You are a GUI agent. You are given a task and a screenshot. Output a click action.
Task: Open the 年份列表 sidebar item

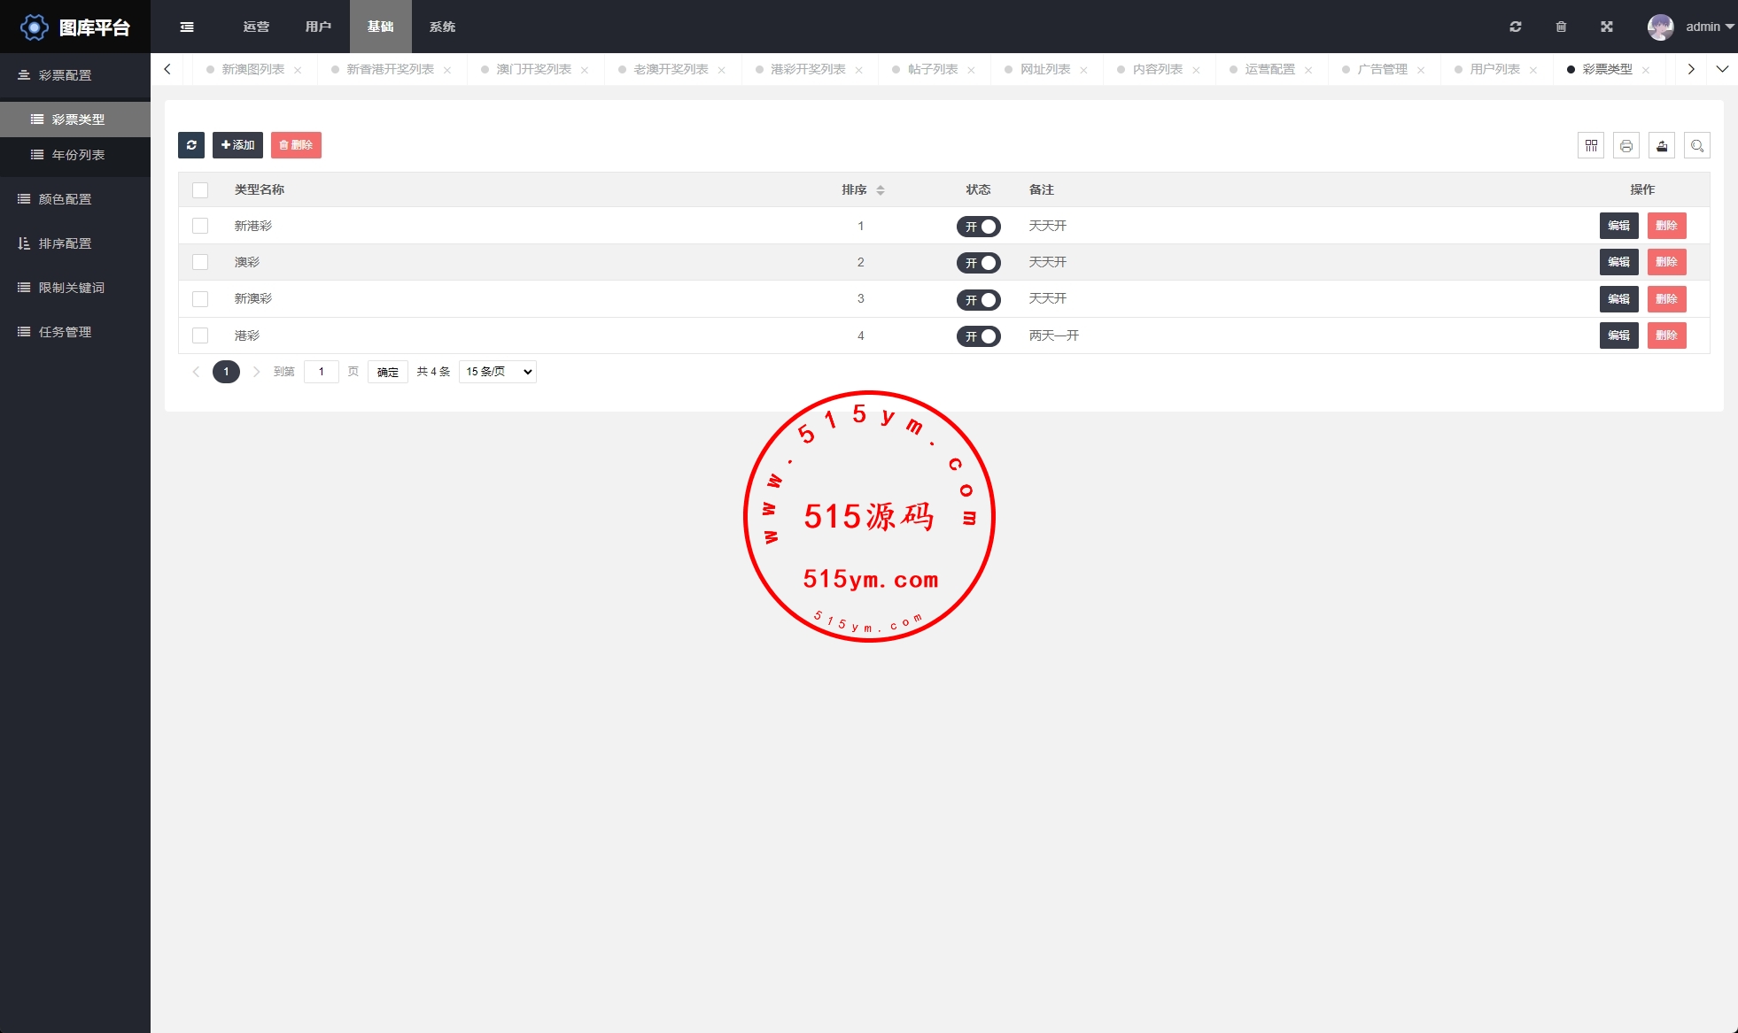[x=78, y=155]
